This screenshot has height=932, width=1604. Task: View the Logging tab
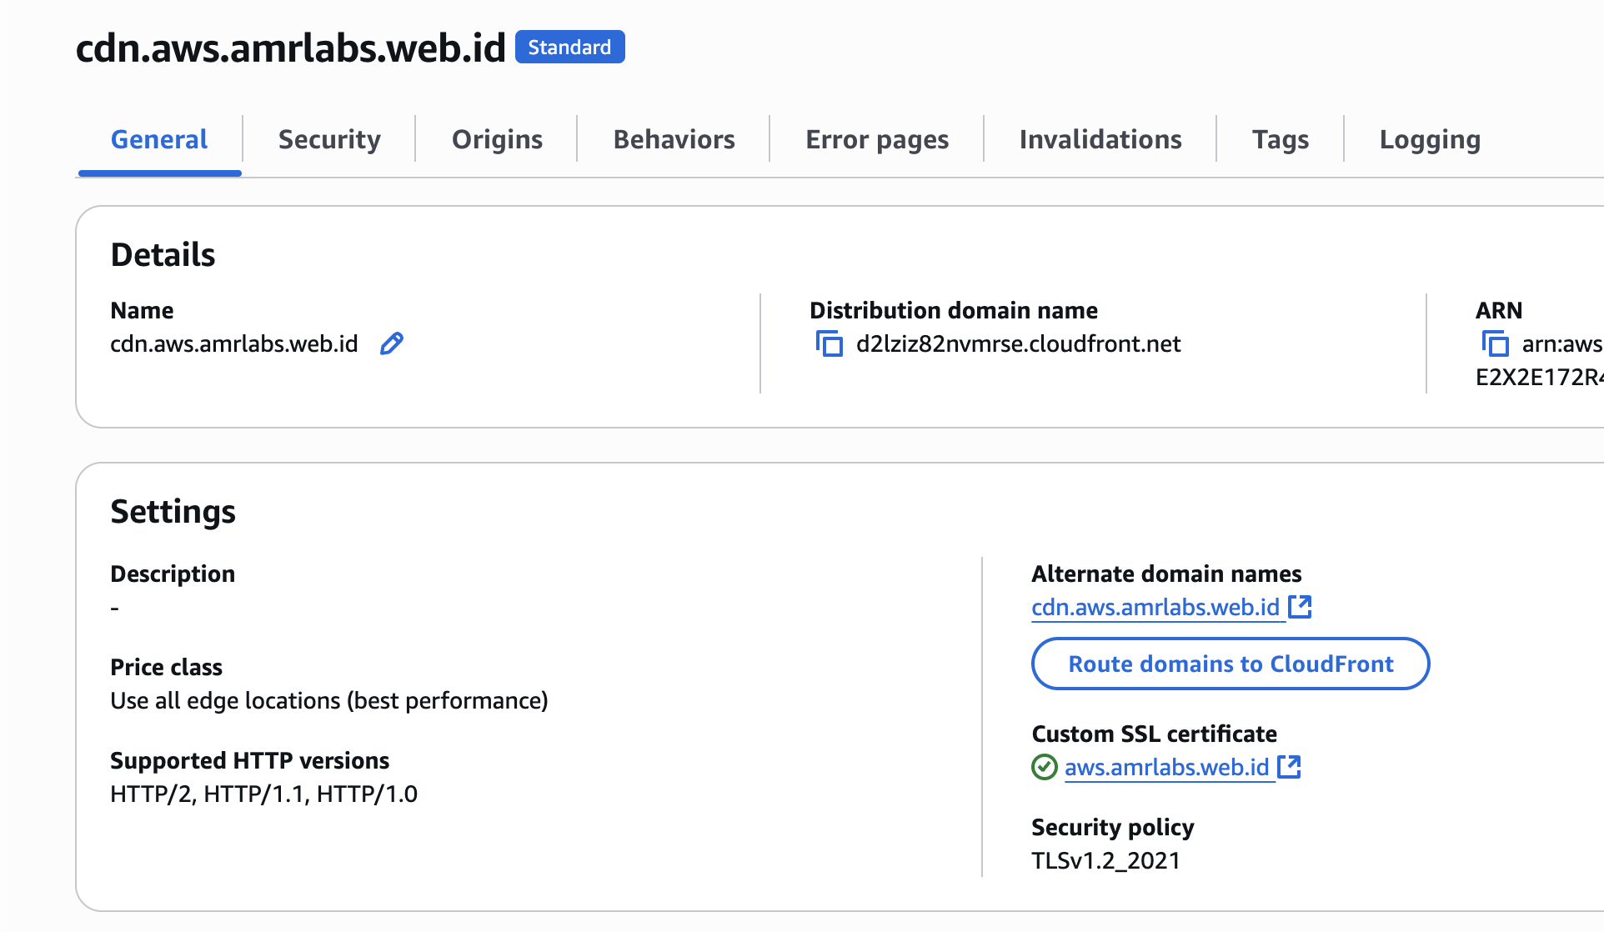[x=1430, y=139]
